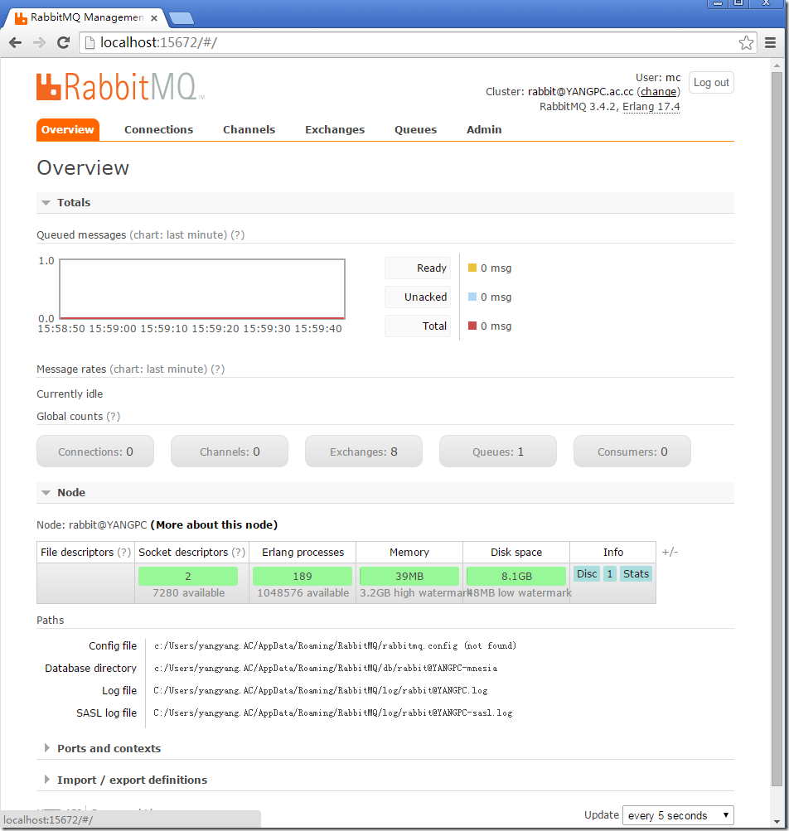Click the Ready legend label
This screenshot has height=831, width=789.
tap(418, 268)
